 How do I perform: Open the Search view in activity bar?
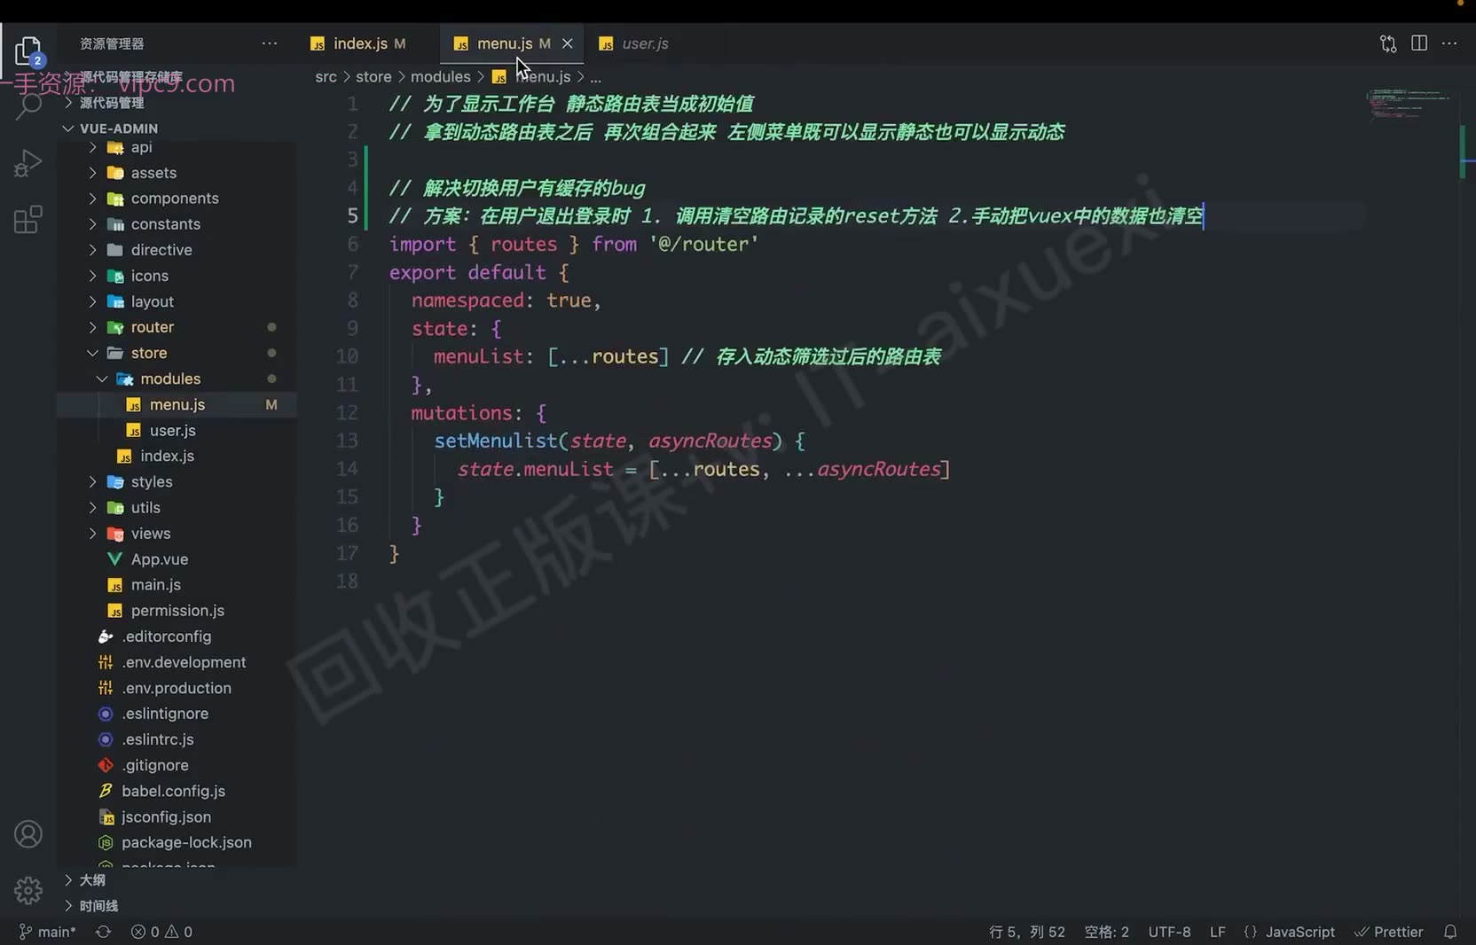28,106
